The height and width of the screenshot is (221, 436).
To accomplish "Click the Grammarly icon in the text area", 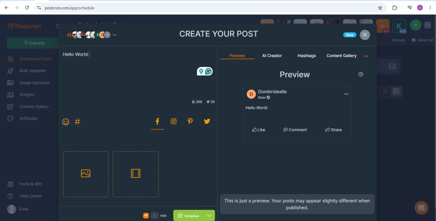I will tap(209, 72).
